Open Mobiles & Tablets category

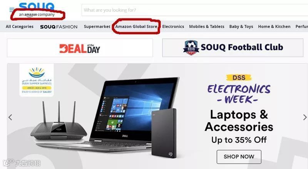coord(207,26)
